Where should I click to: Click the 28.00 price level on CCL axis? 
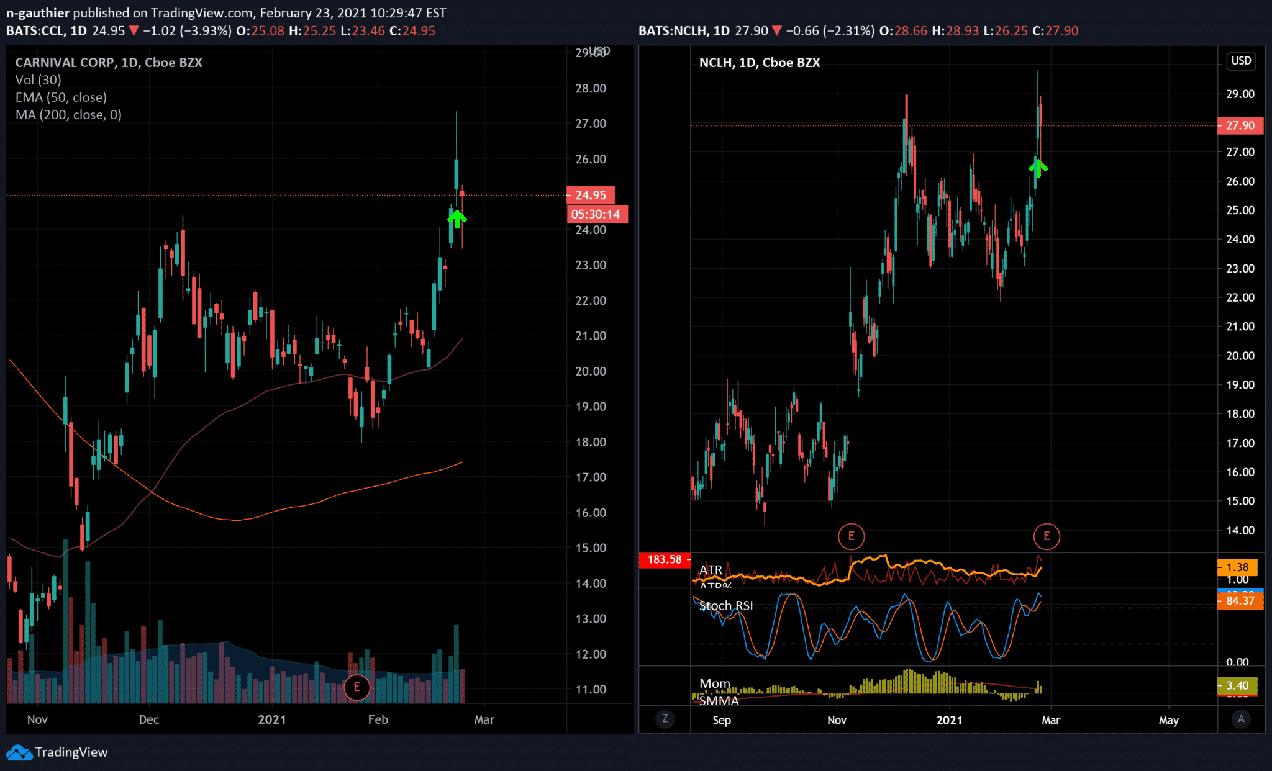pos(591,89)
